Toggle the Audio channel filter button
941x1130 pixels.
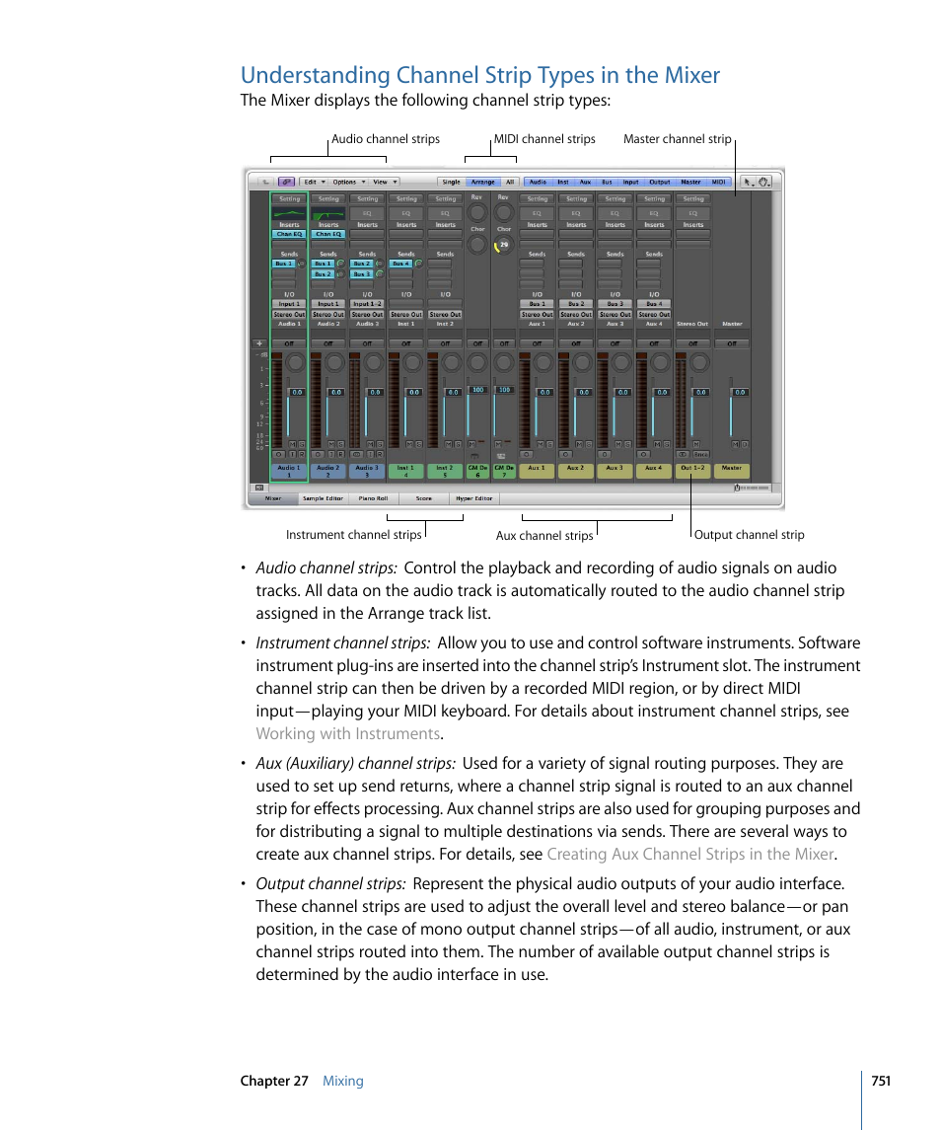point(539,182)
